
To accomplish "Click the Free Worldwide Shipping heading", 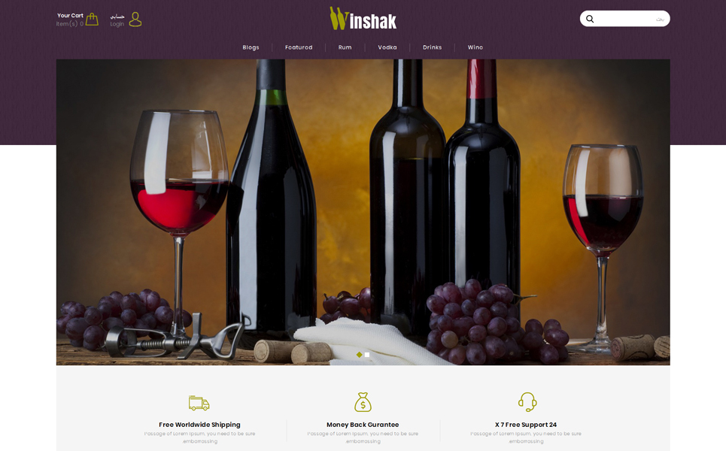I will pyautogui.click(x=199, y=425).
